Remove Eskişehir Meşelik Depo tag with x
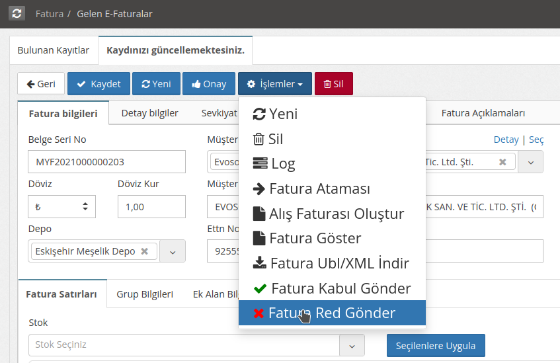Screen dimensions: 560x363 click(144, 251)
